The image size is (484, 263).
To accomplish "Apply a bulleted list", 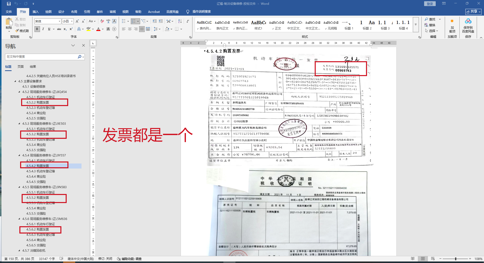I will 124,21.
